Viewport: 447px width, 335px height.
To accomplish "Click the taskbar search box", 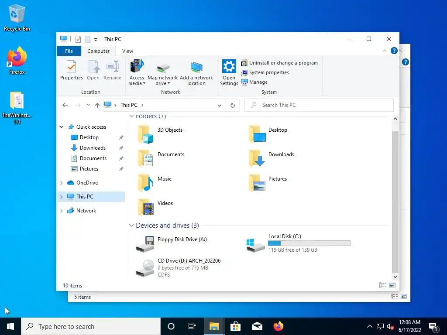I will [91, 326].
